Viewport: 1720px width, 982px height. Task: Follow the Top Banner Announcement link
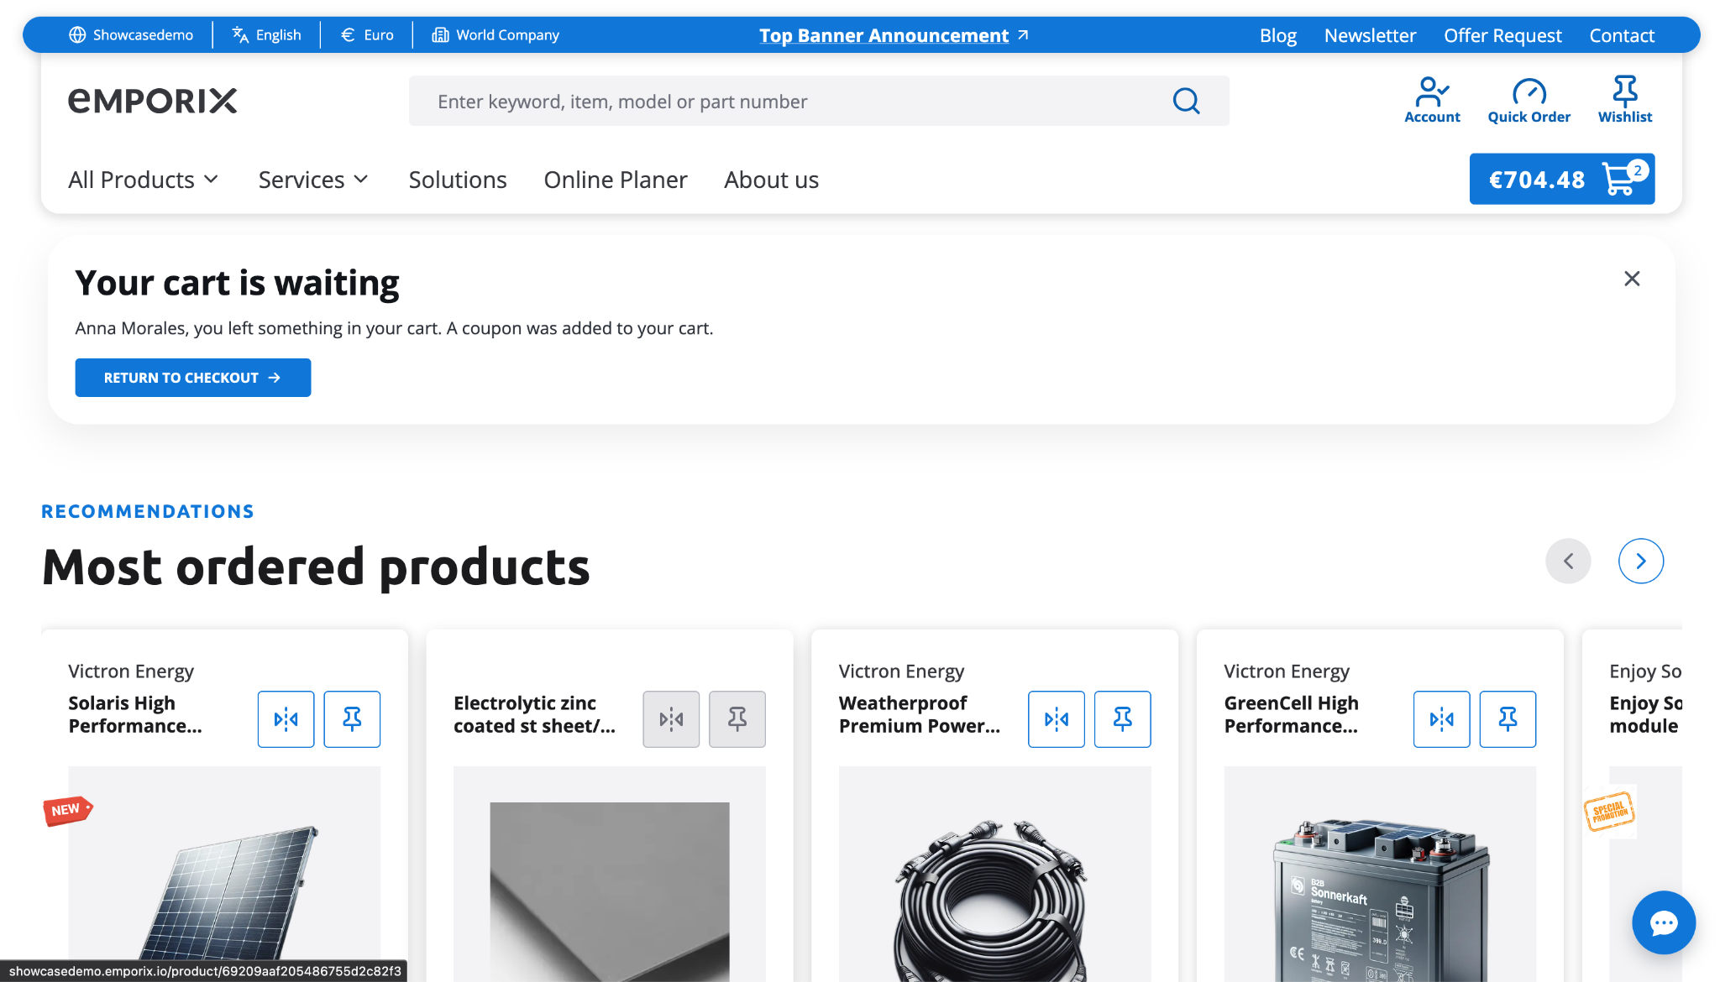[894, 35]
